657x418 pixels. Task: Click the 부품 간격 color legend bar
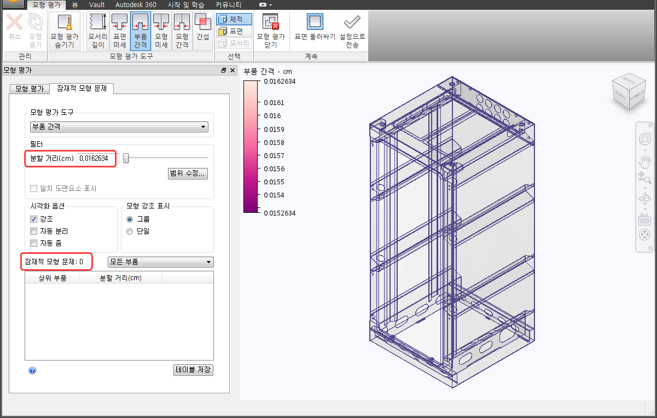coord(249,147)
